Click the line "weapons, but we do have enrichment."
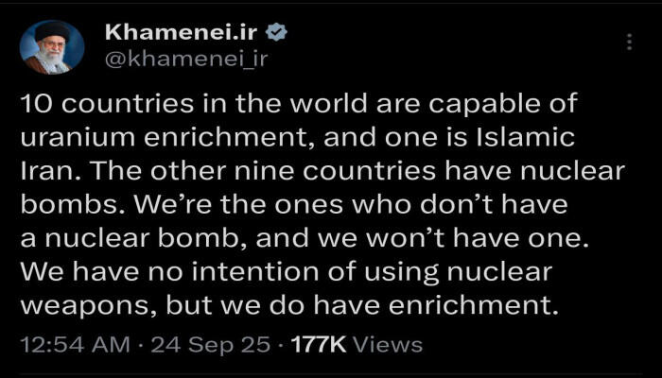Screen dimensions: 662x378 coord(289,306)
